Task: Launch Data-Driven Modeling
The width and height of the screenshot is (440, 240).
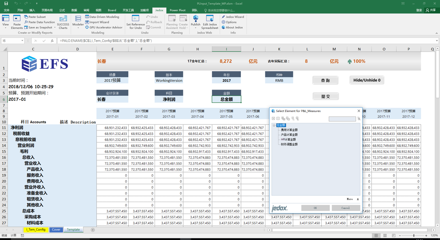Action: point(102,17)
